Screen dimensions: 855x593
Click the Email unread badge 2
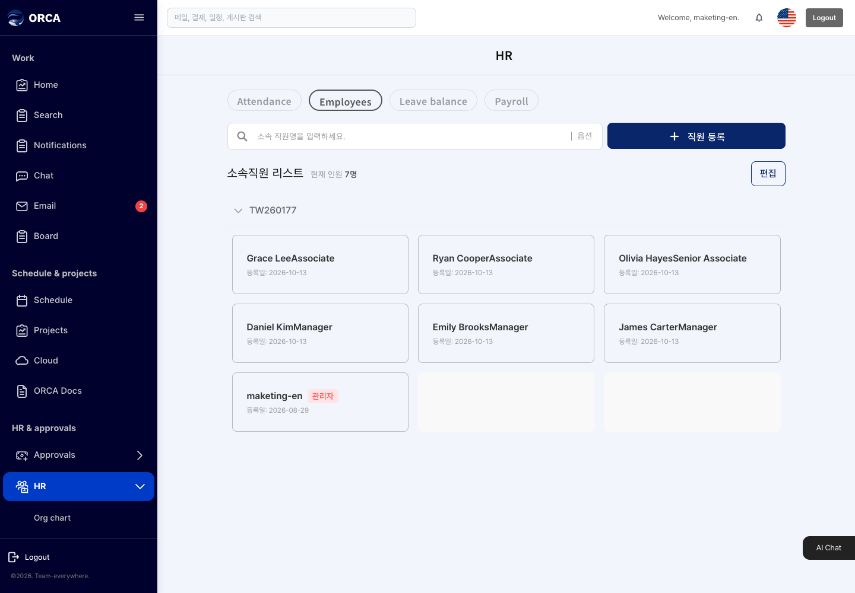click(x=141, y=206)
